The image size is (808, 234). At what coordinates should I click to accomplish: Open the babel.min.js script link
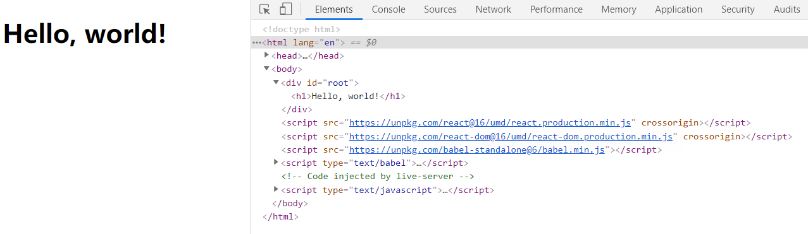tap(478, 150)
